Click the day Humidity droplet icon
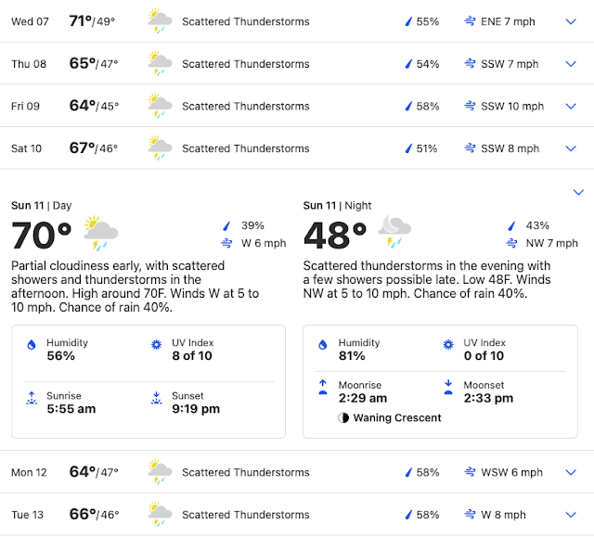Screen dimensions: 594x537 (x=32, y=344)
